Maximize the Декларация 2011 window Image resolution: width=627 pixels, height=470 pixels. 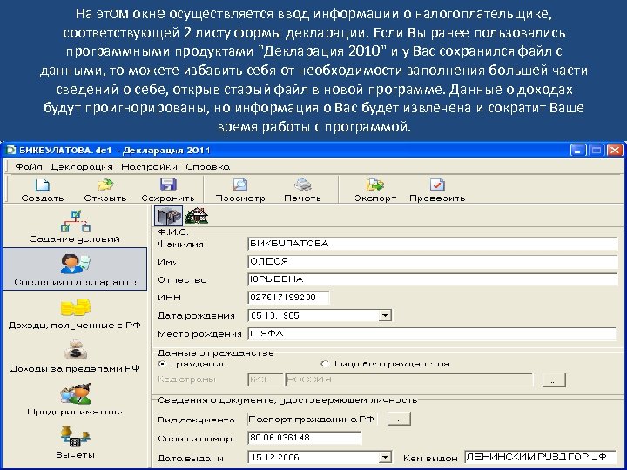click(597, 151)
